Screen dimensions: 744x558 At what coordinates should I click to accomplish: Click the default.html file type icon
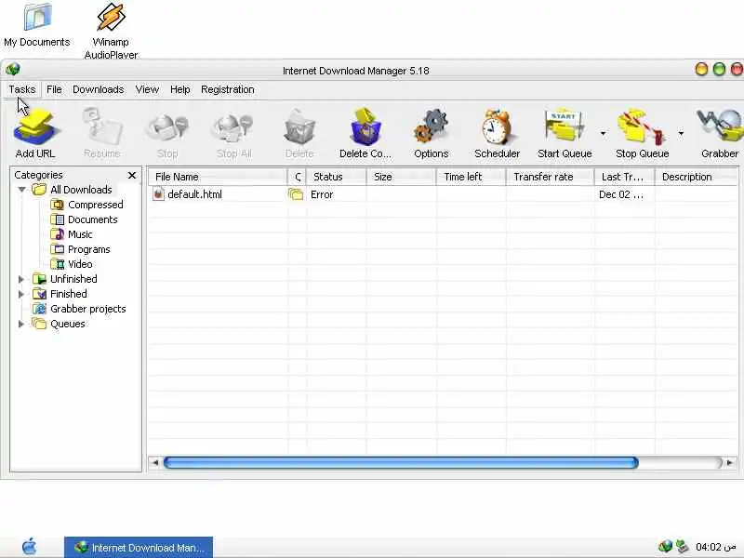point(158,194)
